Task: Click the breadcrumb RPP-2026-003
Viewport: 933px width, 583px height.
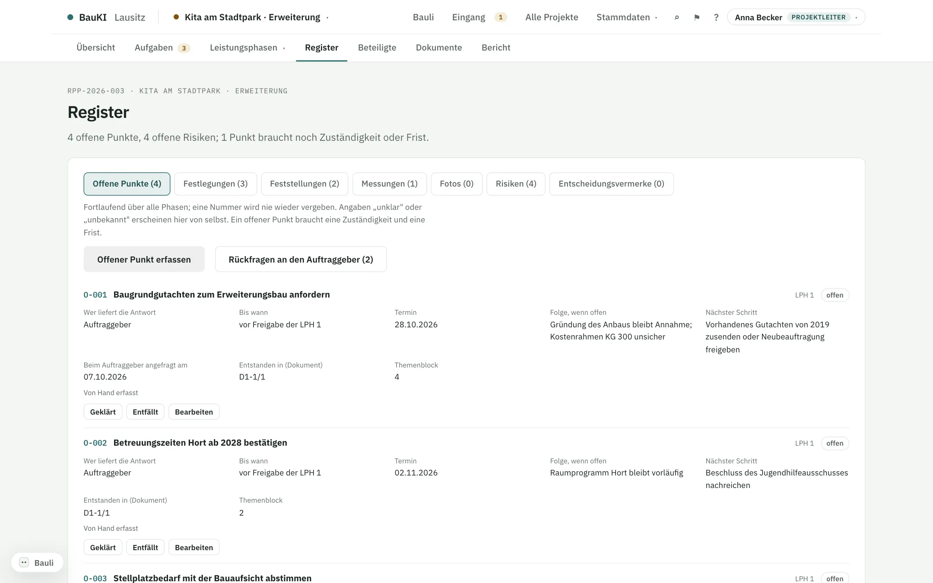Action: pyautogui.click(x=96, y=91)
